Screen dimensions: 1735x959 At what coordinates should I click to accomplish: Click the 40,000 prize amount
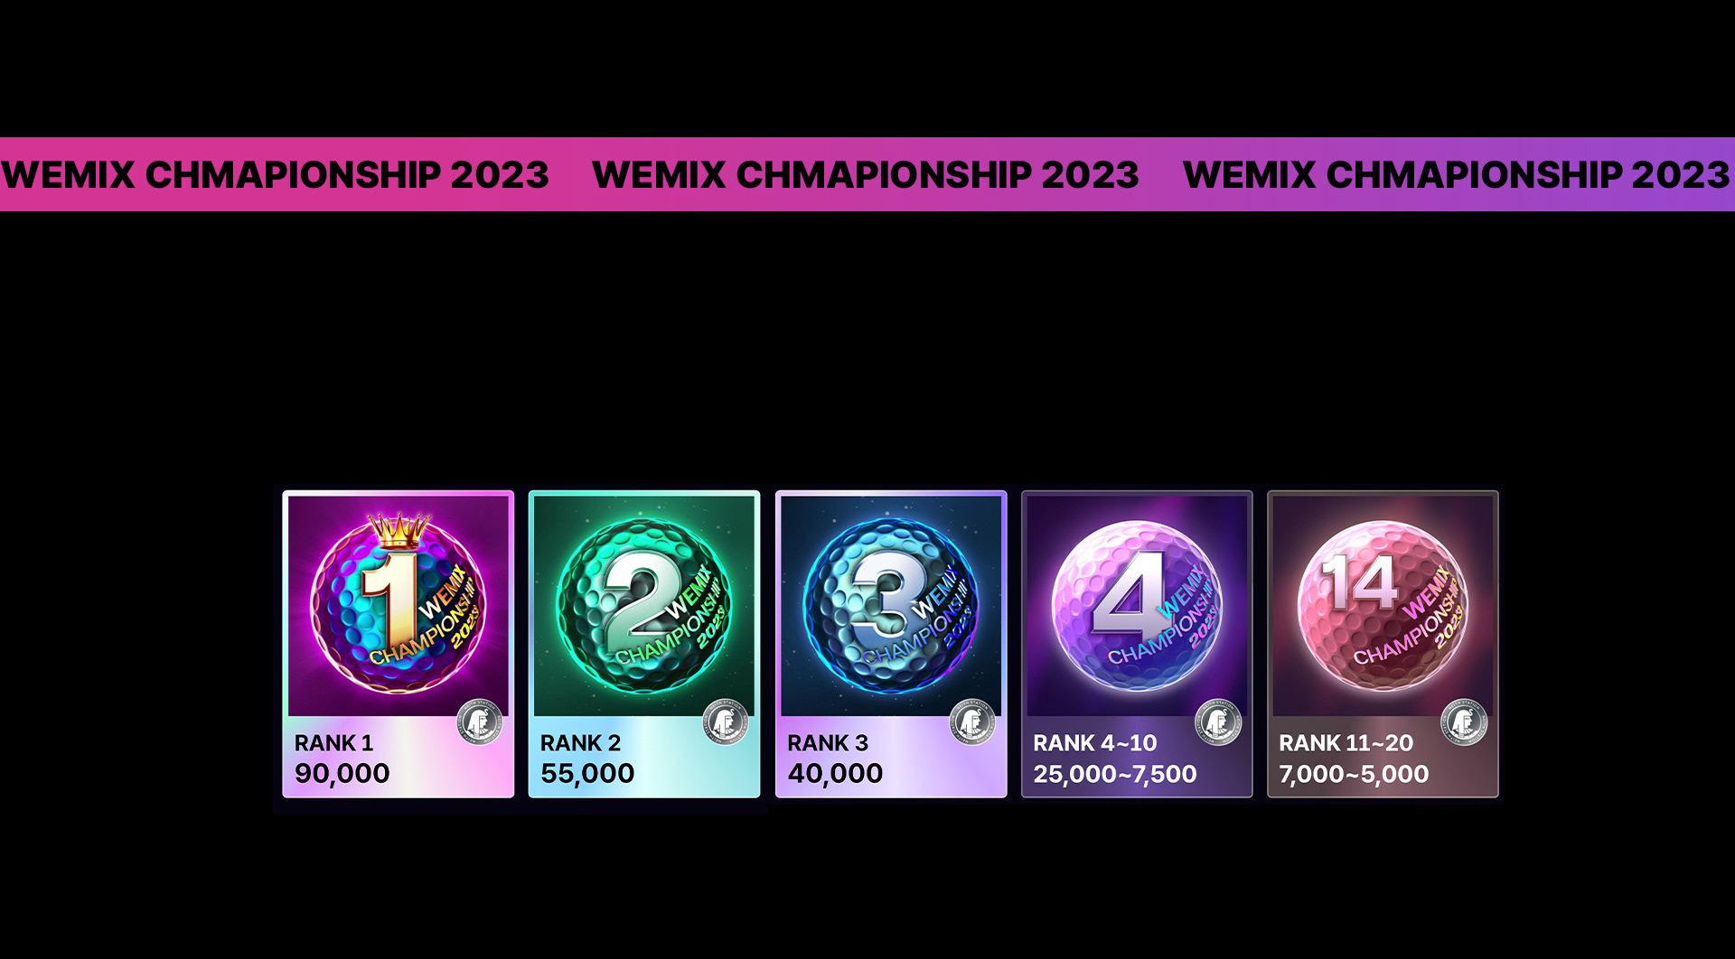835,774
